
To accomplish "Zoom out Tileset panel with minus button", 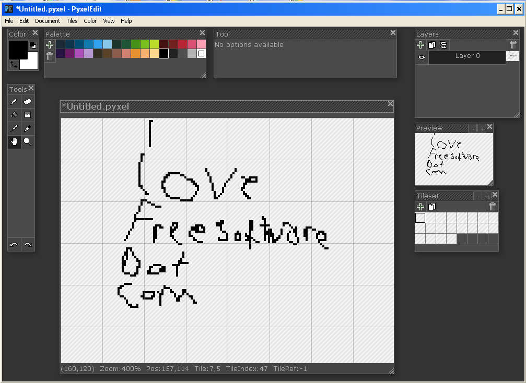I will [478, 196].
